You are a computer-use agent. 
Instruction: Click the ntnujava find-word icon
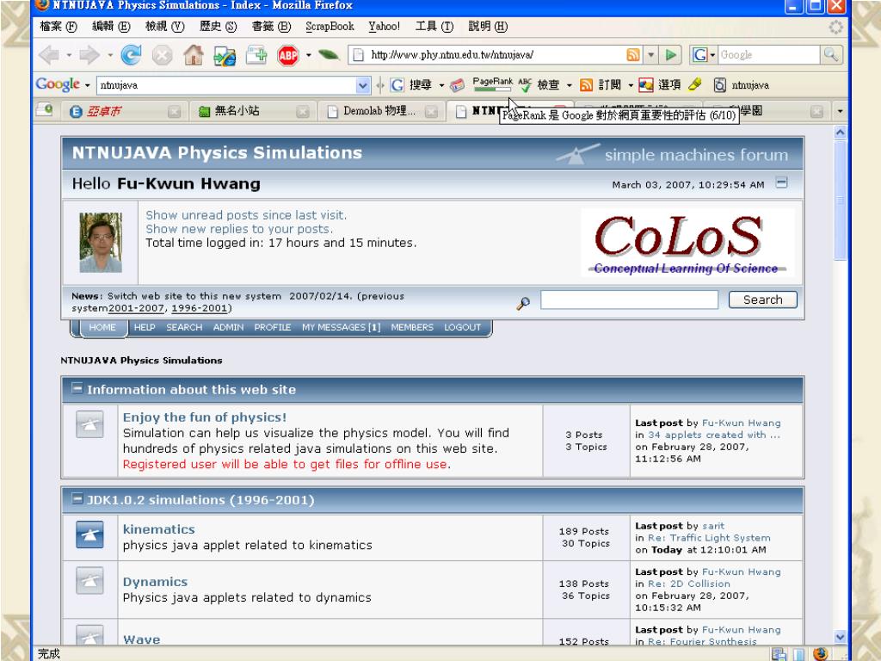(x=720, y=85)
